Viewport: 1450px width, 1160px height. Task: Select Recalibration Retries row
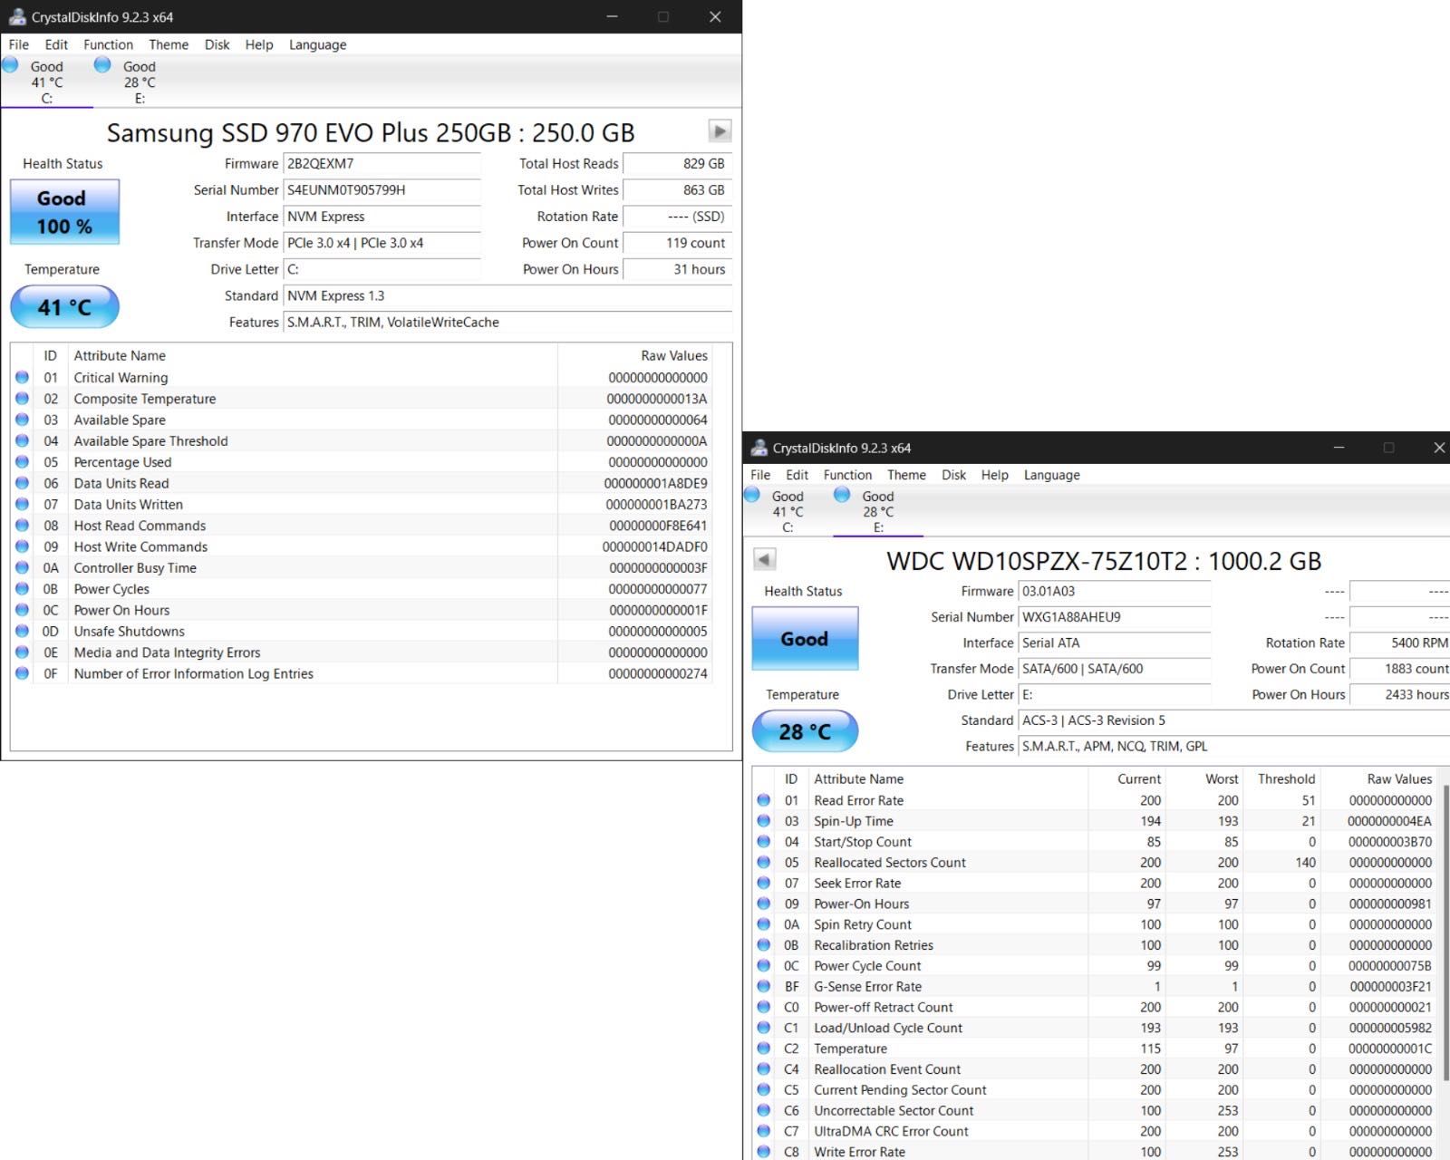tap(1096, 945)
